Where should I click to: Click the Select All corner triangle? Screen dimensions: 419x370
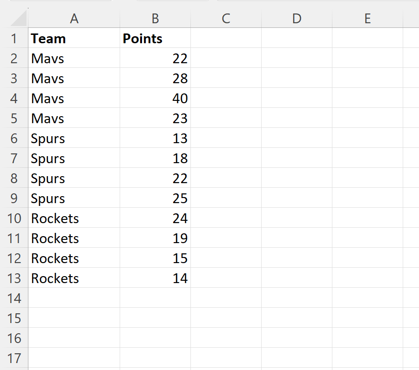[x=18, y=18]
